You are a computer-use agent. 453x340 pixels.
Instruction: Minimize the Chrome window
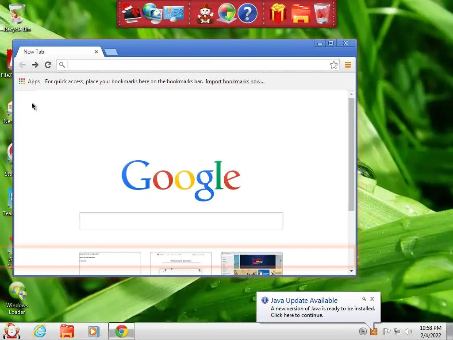click(x=319, y=43)
